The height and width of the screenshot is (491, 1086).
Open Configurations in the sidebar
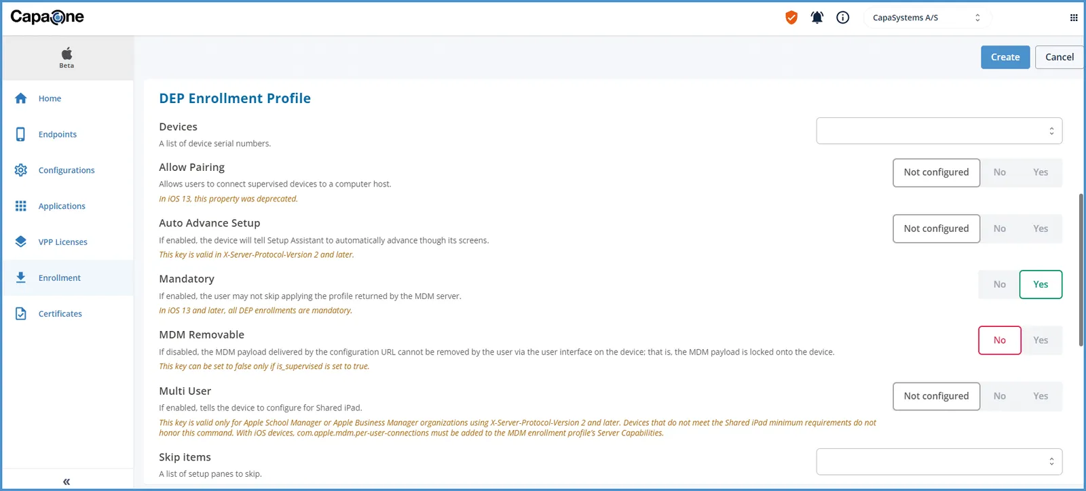coord(67,170)
